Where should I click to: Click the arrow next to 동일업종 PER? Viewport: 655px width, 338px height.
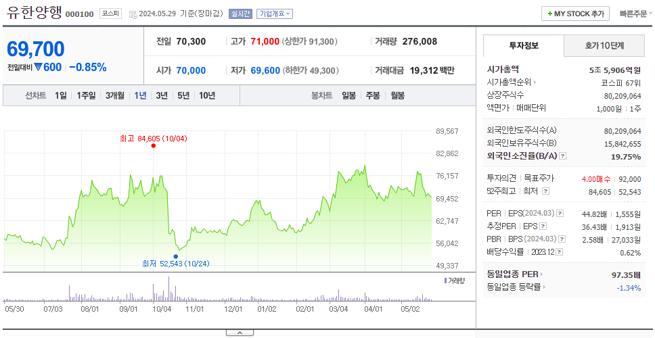point(542,274)
